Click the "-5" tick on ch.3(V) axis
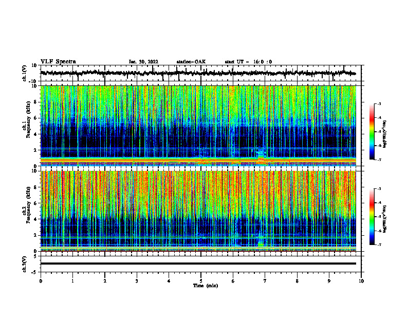The width and height of the screenshot is (407, 315). (34, 272)
